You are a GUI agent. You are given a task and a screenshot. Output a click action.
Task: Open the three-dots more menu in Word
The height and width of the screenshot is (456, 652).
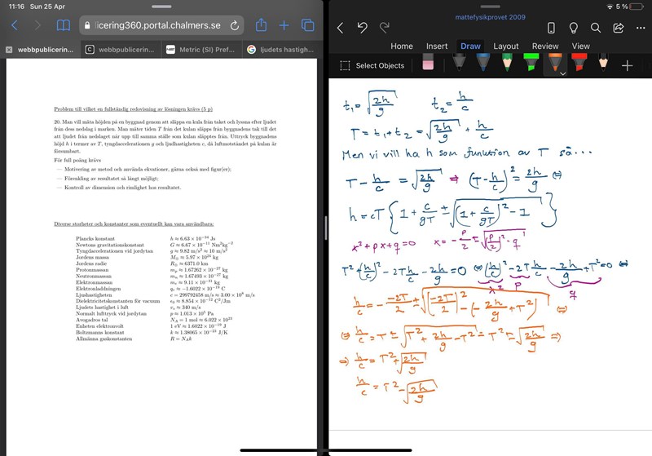click(x=640, y=28)
